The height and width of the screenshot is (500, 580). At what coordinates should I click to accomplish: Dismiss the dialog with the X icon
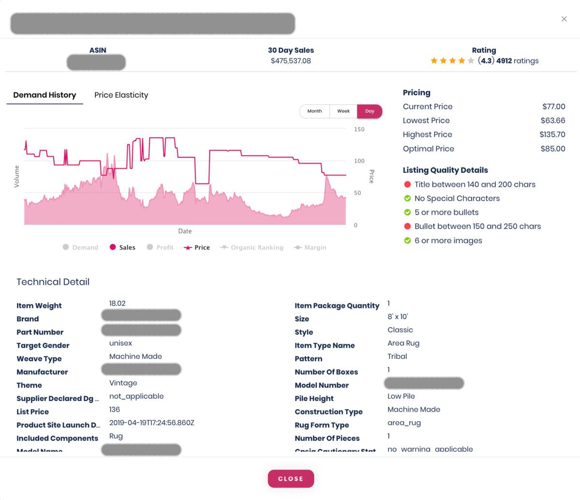564,19
